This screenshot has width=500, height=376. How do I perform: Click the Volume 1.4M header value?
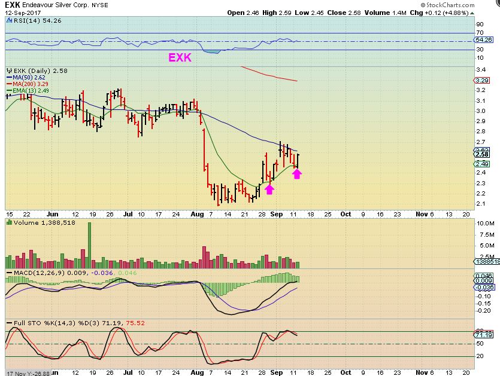tap(385, 13)
